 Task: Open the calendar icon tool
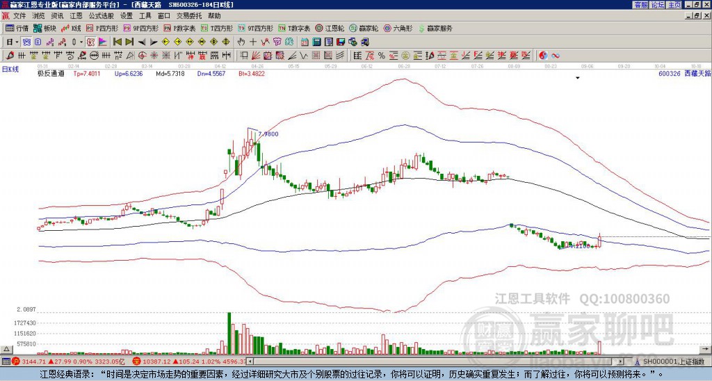click(x=305, y=42)
